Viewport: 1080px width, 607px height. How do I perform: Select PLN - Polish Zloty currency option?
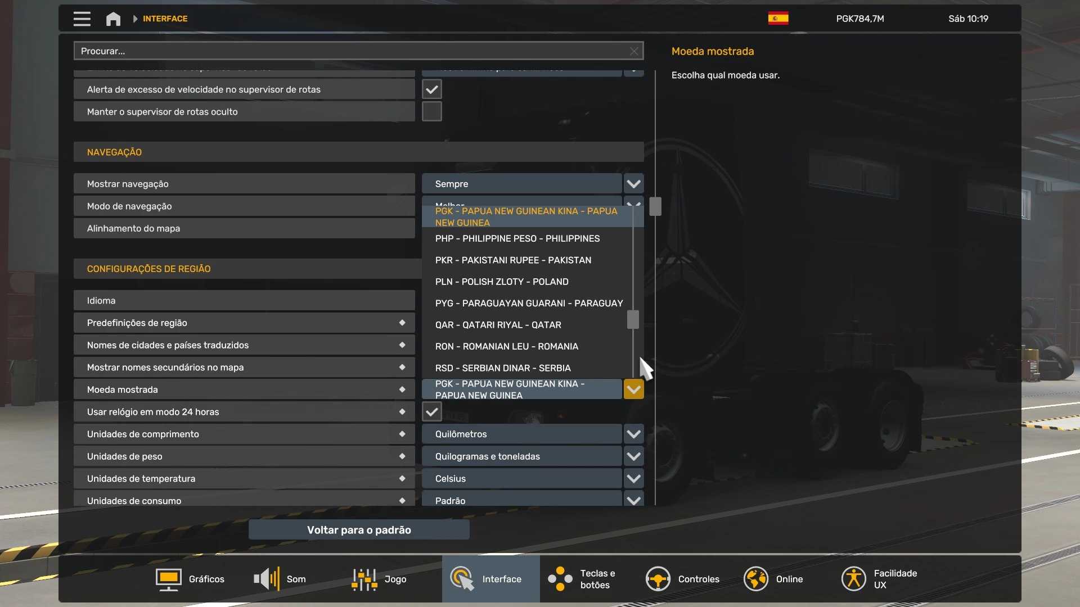[x=502, y=282]
